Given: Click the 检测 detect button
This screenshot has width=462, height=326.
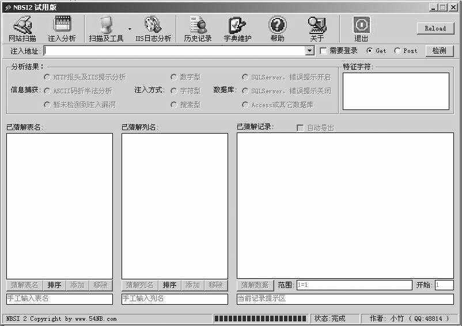Looking at the screenshot, I should [439, 51].
